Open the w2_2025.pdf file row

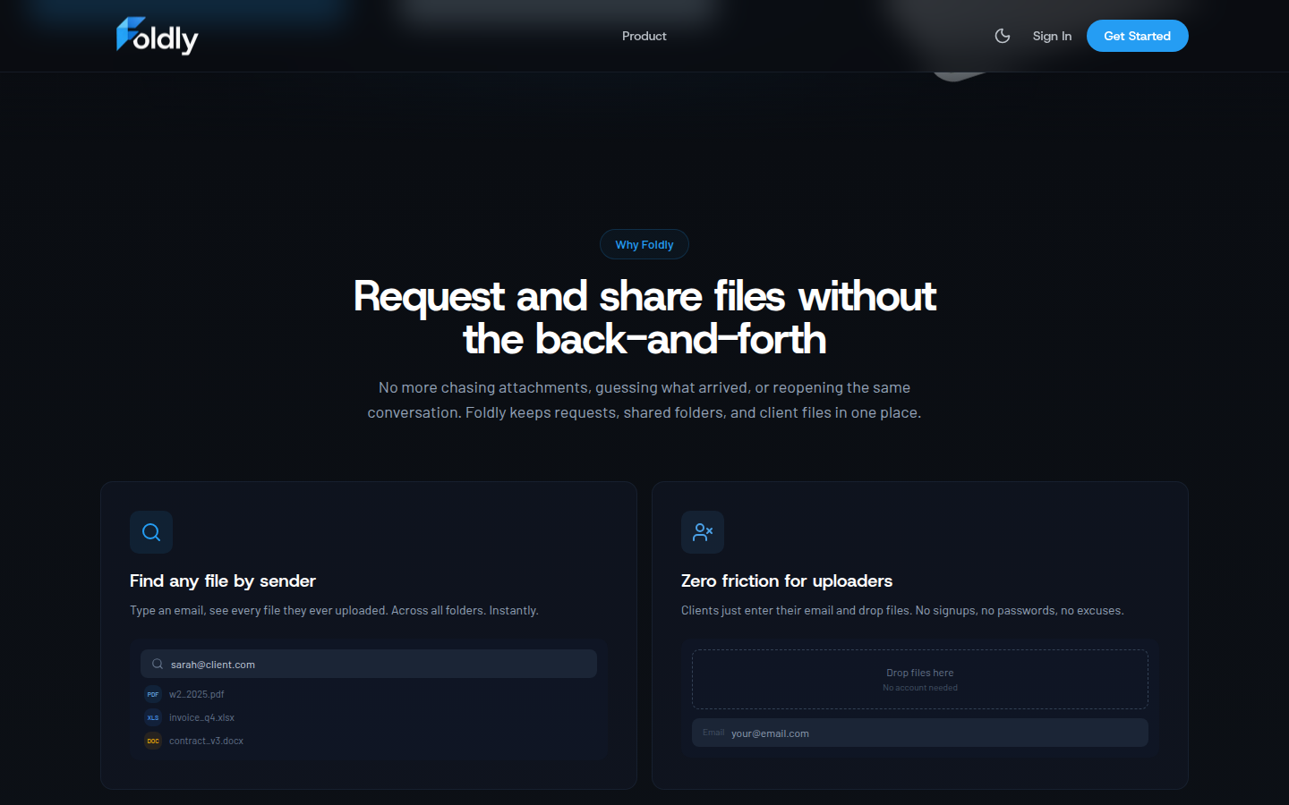click(x=369, y=694)
